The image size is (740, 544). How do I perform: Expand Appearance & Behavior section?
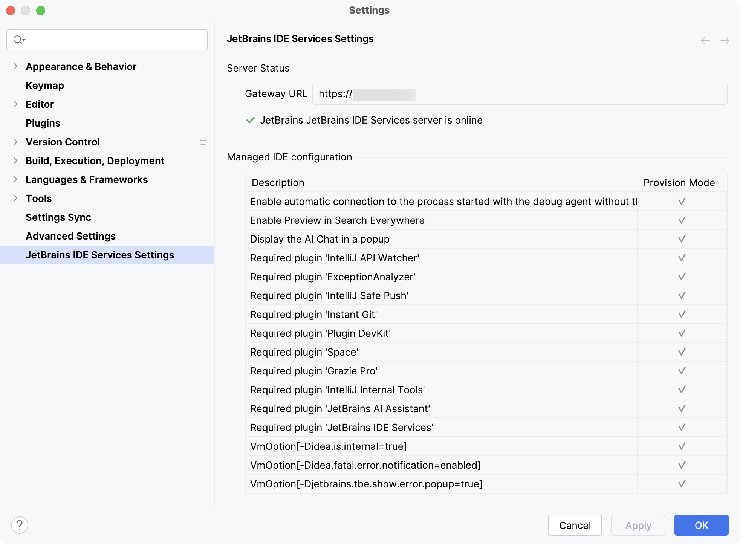point(15,66)
